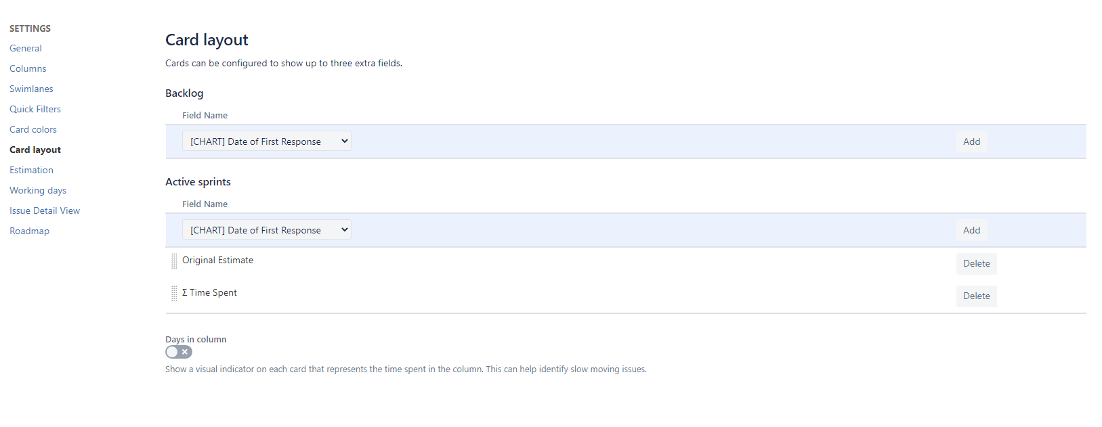Select Card layout in sidebar

pos(35,150)
